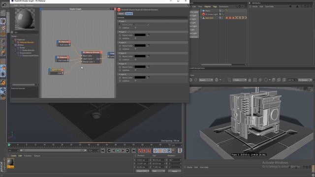Select Bump Blender in Nodes tree

click(29, 50)
